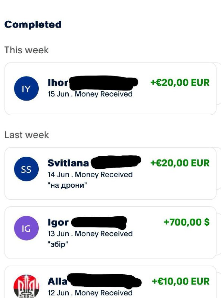Image resolution: width=221 pixels, height=298 pixels.
Task: Select the Ihor name label
Action: click(58, 83)
